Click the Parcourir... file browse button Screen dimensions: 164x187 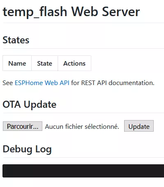[23, 126]
